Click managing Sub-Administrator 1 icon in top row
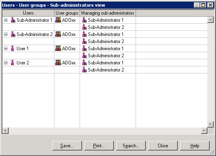Image resolution: width=216 pixels, height=156 pixels. tap(84, 20)
